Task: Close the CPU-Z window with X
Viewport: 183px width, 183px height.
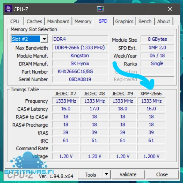Action: tap(170, 9)
